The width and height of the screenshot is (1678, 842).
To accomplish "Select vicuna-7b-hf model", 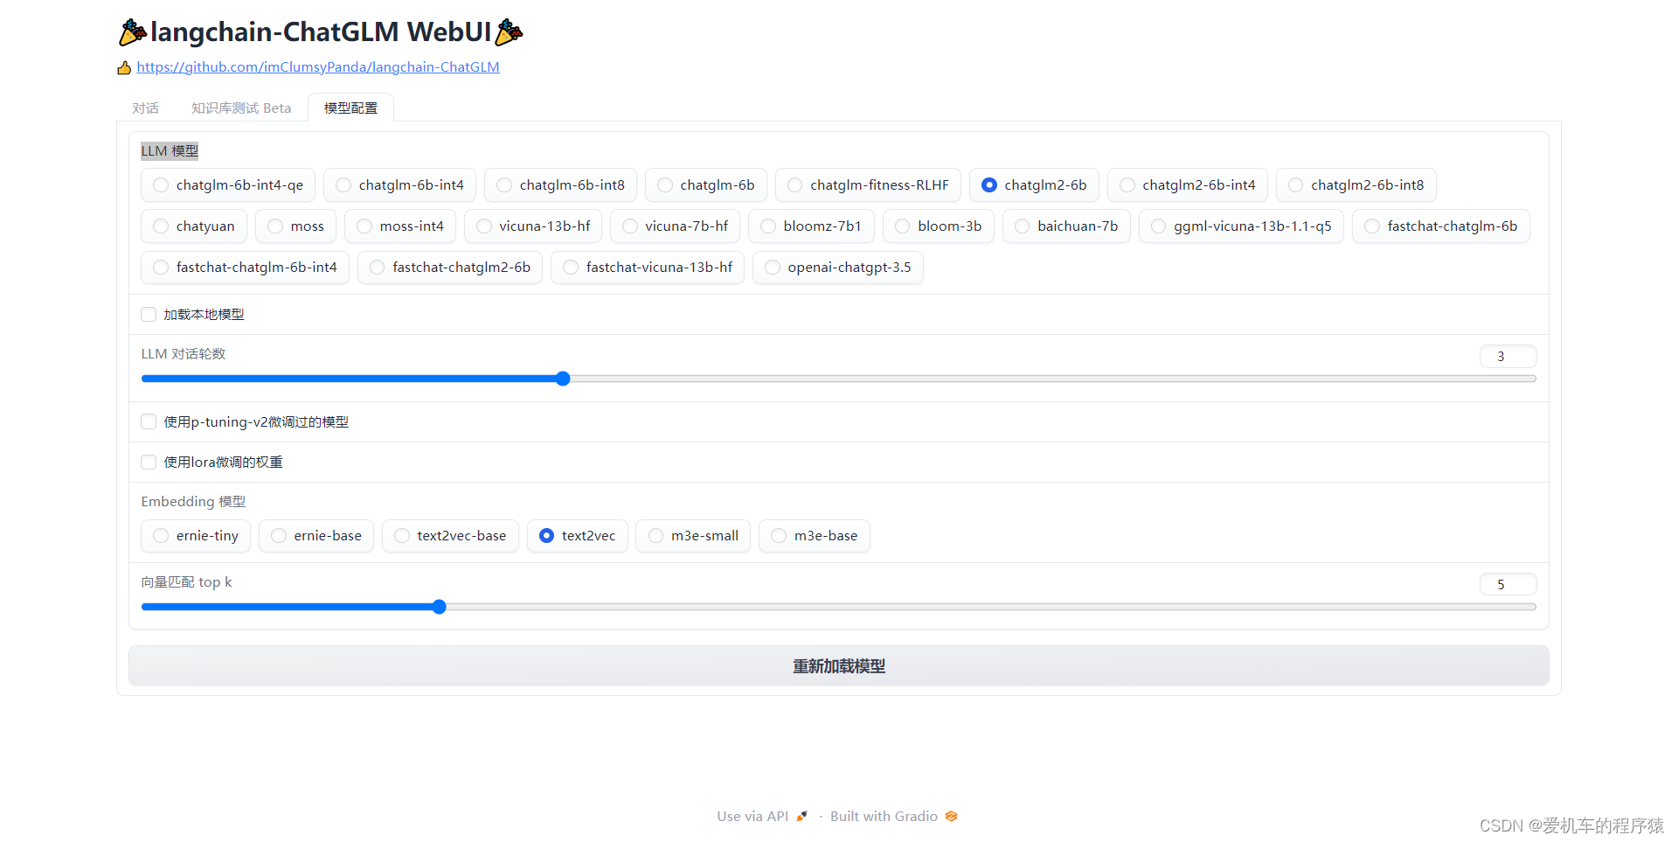I will click(x=676, y=226).
